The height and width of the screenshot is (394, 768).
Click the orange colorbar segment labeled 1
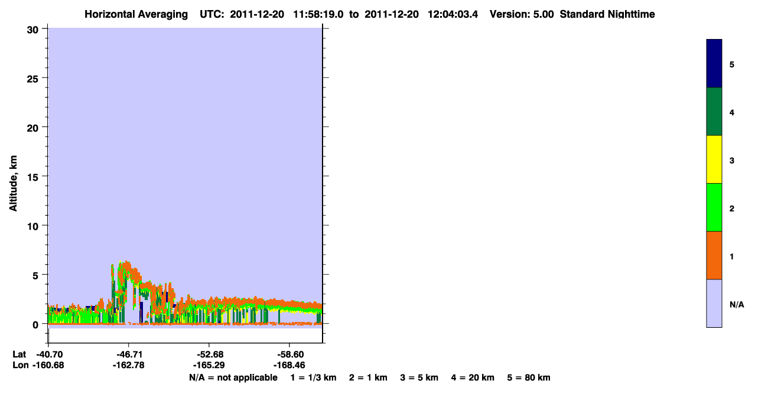click(714, 255)
